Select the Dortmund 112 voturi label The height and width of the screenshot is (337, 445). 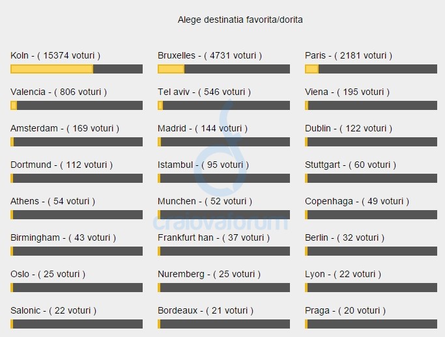pos(62,165)
